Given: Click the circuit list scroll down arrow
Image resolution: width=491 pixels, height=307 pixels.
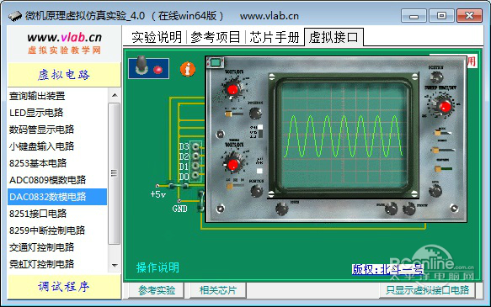Looking at the screenshot, I should [x=115, y=266].
